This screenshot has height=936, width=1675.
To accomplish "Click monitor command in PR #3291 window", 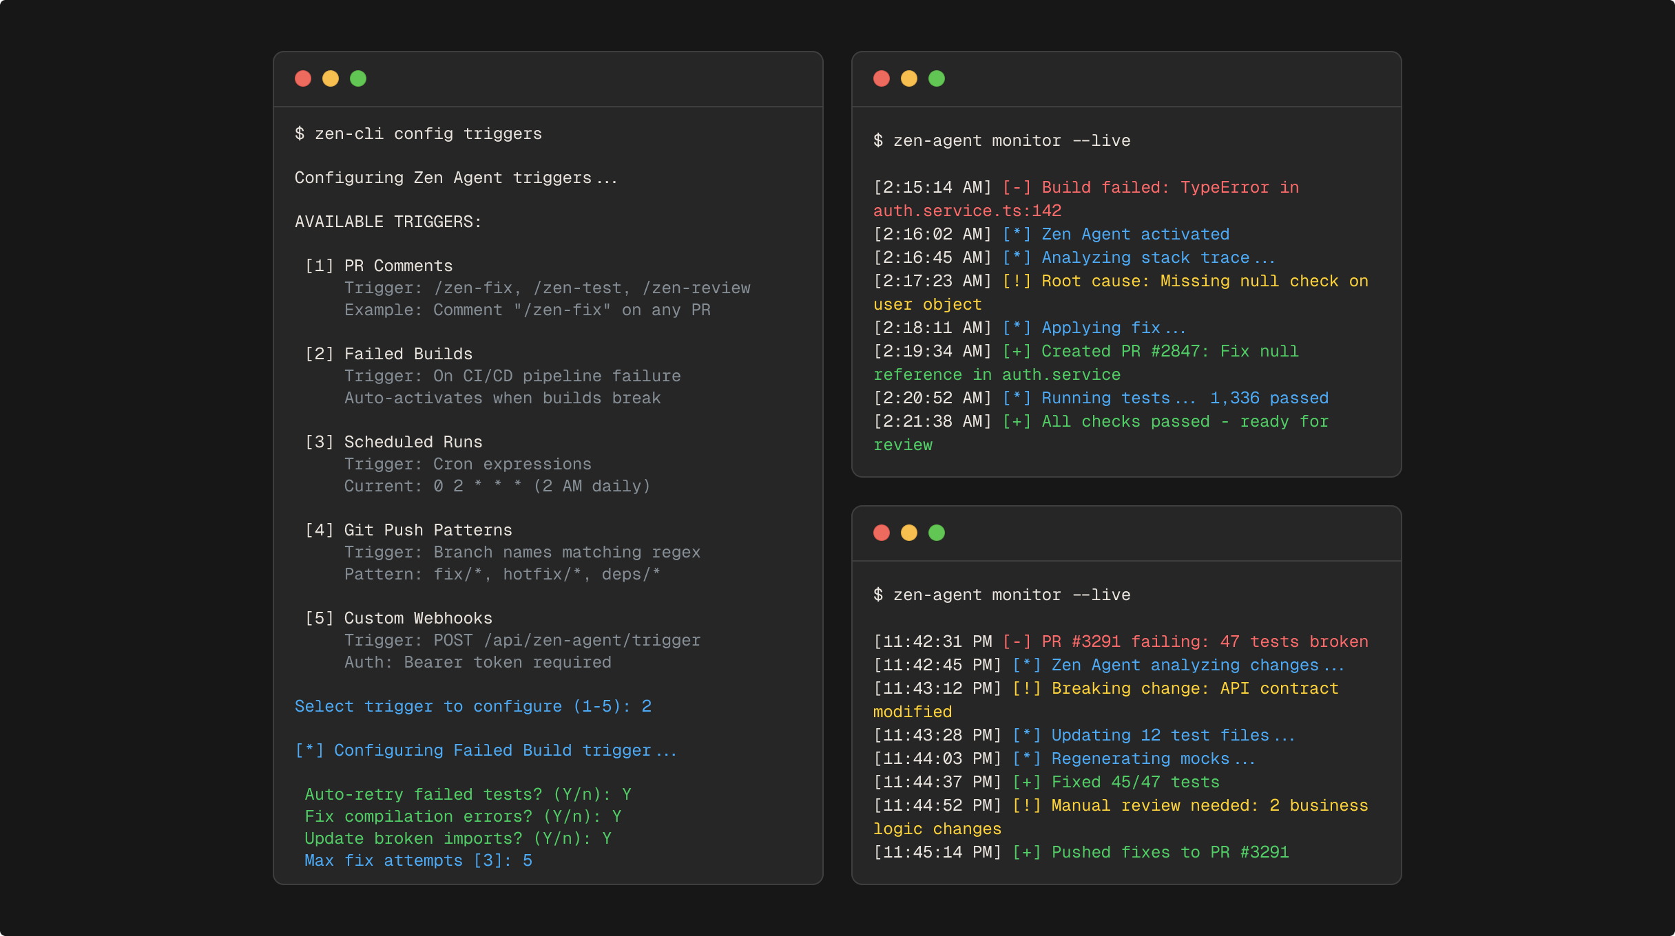I will click(x=1002, y=595).
